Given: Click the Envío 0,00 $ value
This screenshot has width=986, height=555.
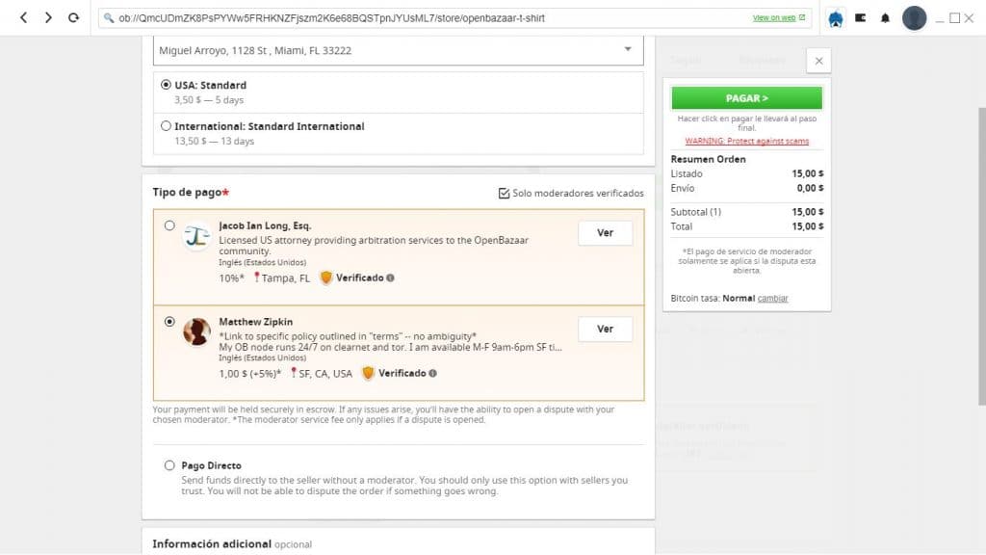Looking at the screenshot, I should (810, 188).
